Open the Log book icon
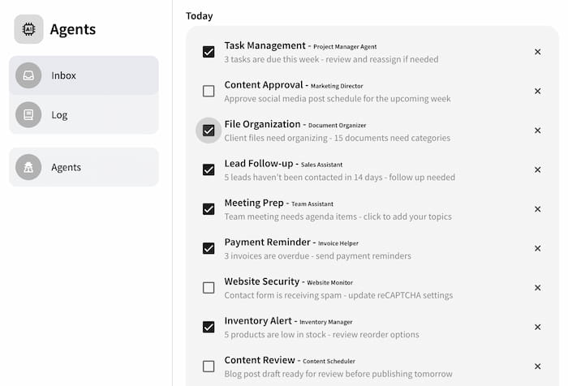This screenshot has height=386, width=568. point(28,115)
